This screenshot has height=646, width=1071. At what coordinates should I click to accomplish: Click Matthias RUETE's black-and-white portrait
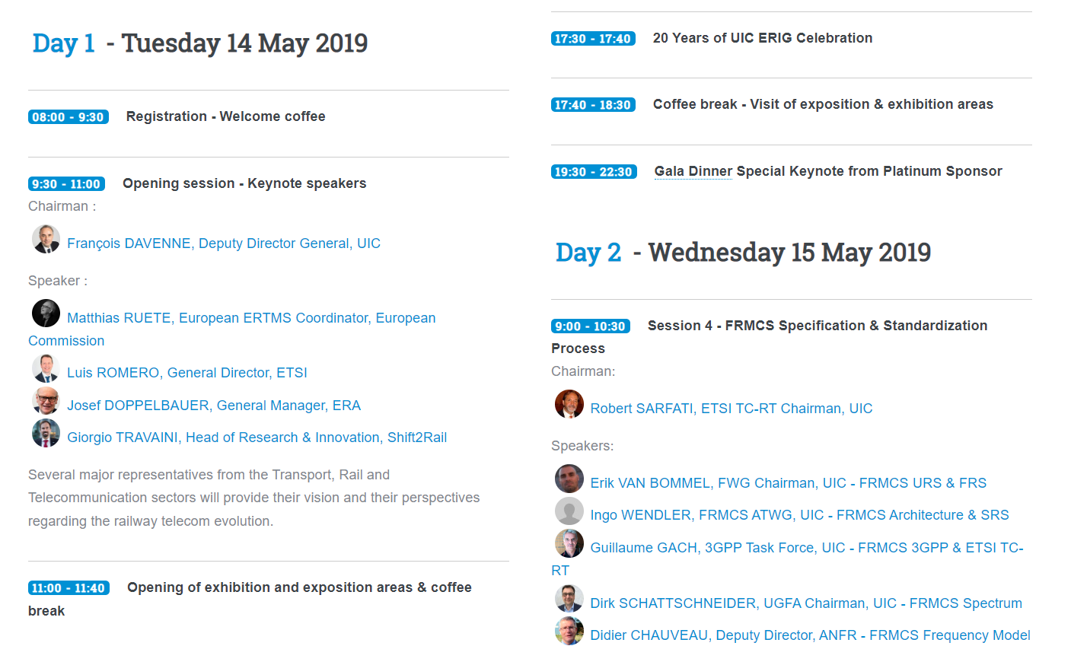pos(46,313)
